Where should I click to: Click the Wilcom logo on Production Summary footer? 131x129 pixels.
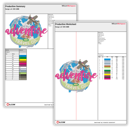(x=11, y=104)
